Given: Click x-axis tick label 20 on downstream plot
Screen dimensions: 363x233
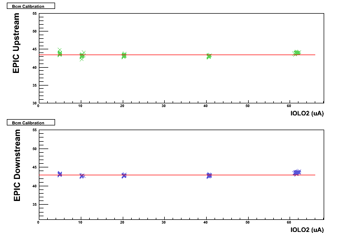Looking at the screenshot, I should click(122, 223).
